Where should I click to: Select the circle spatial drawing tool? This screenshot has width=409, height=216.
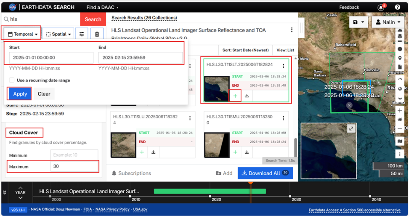coord(400,49)
